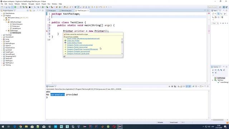
Task: Open the Window menu
Action: [x=54, y=4]
